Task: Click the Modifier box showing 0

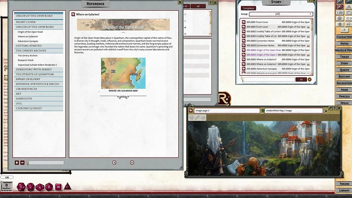Action: 7,186
